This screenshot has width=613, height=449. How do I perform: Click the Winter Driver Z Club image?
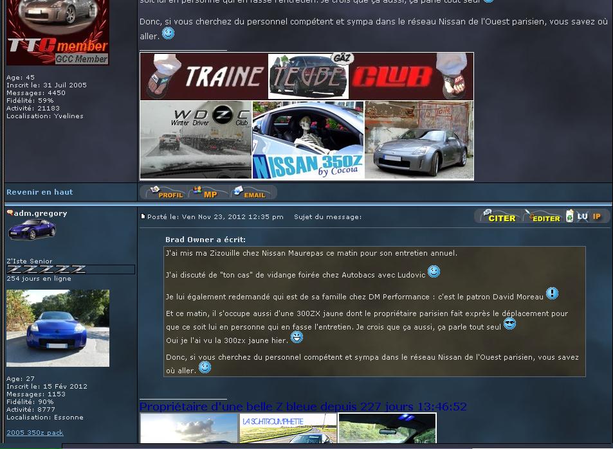point(196,140)
